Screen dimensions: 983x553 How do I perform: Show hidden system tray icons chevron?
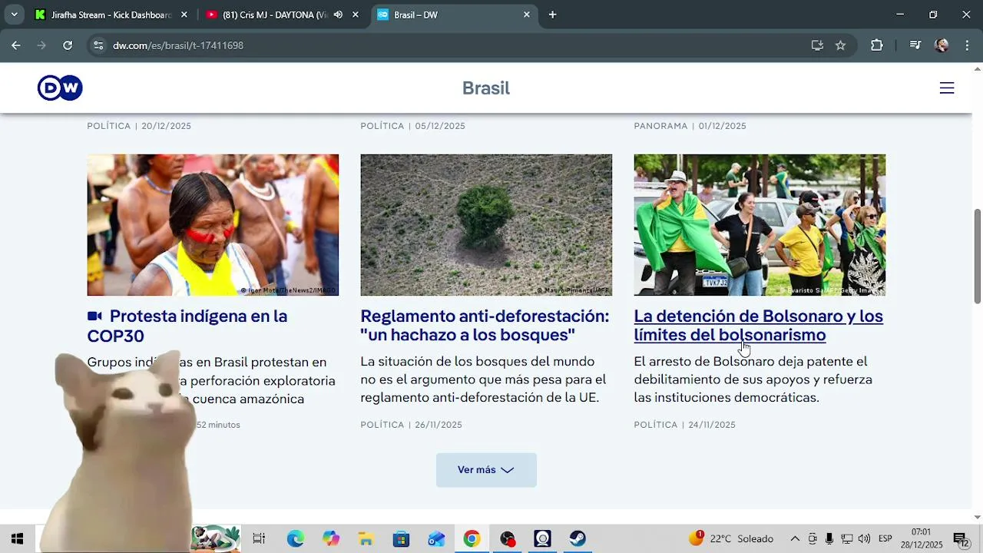click(795, 538)
